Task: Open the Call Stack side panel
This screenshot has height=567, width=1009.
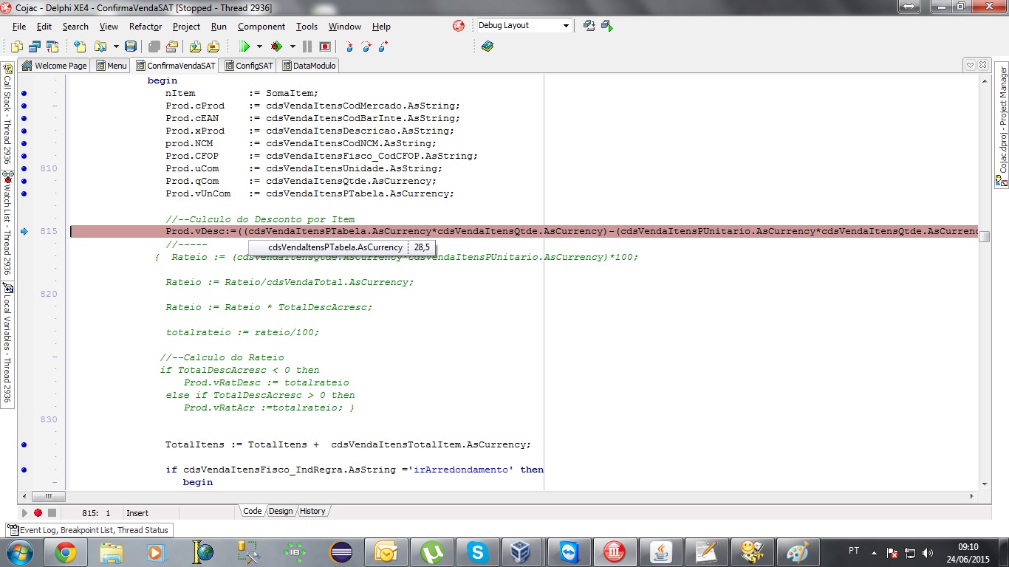Action: (7, 114)
